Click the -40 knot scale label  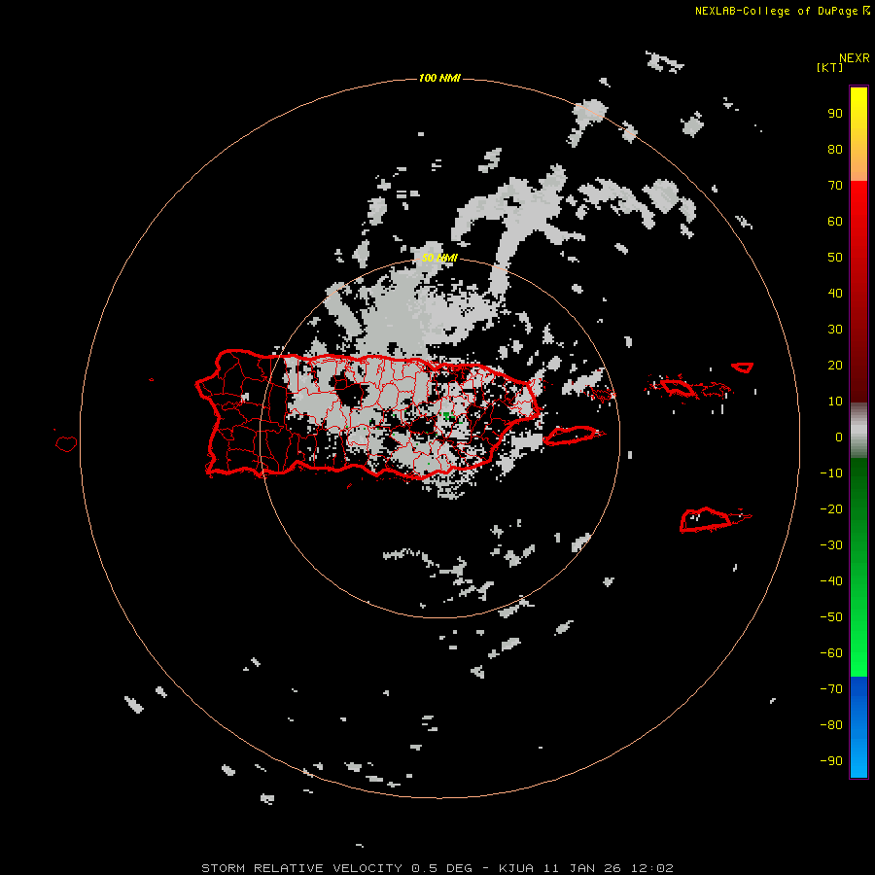click(831, 581)
